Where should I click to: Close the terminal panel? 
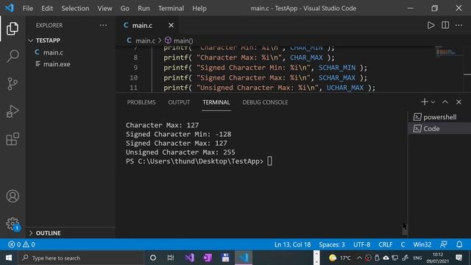[x=458, y=102]
